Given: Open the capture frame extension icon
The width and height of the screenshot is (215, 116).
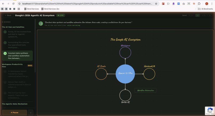Looking at the screenshot, I should click(189, 4).
